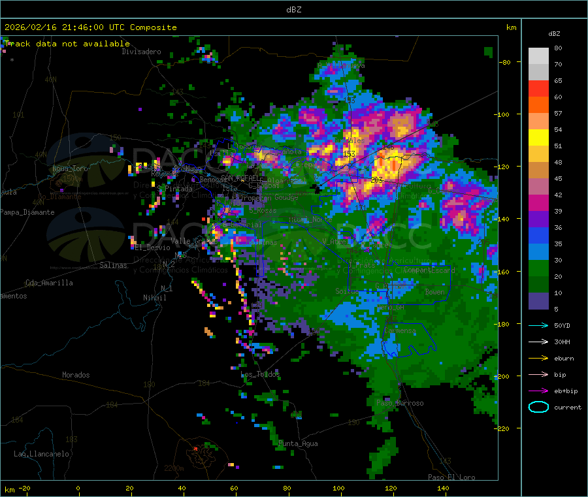
Task: Click the yellow eburn arrow icon
Action: pyautogui.click(x=538, y=359)
